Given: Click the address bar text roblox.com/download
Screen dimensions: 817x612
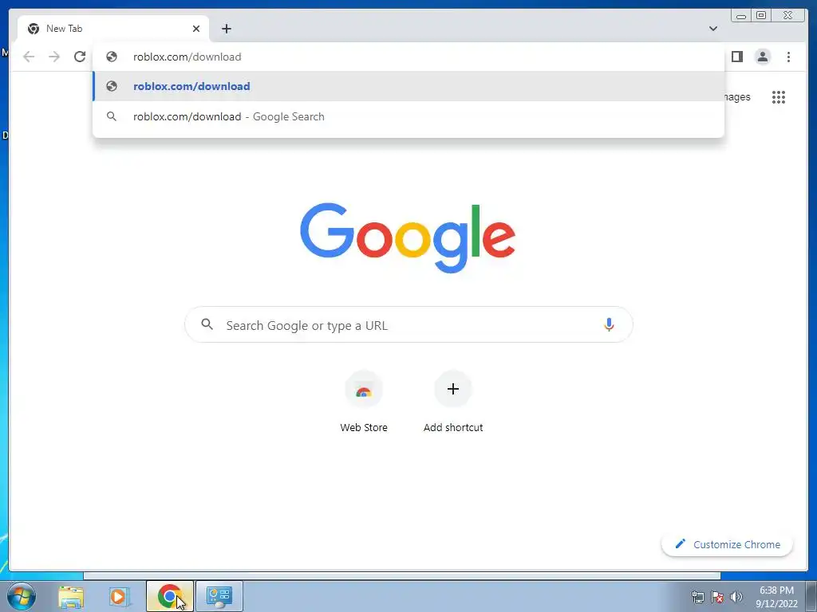Looking at the screenshot, I should click(x=187, y=57).
